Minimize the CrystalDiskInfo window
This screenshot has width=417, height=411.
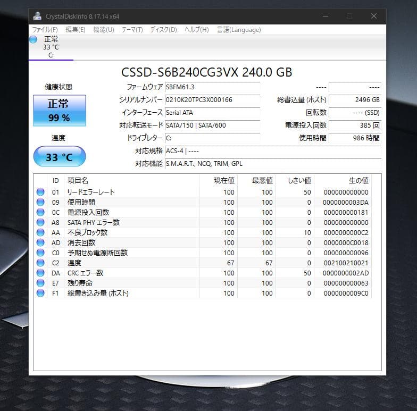326,16
